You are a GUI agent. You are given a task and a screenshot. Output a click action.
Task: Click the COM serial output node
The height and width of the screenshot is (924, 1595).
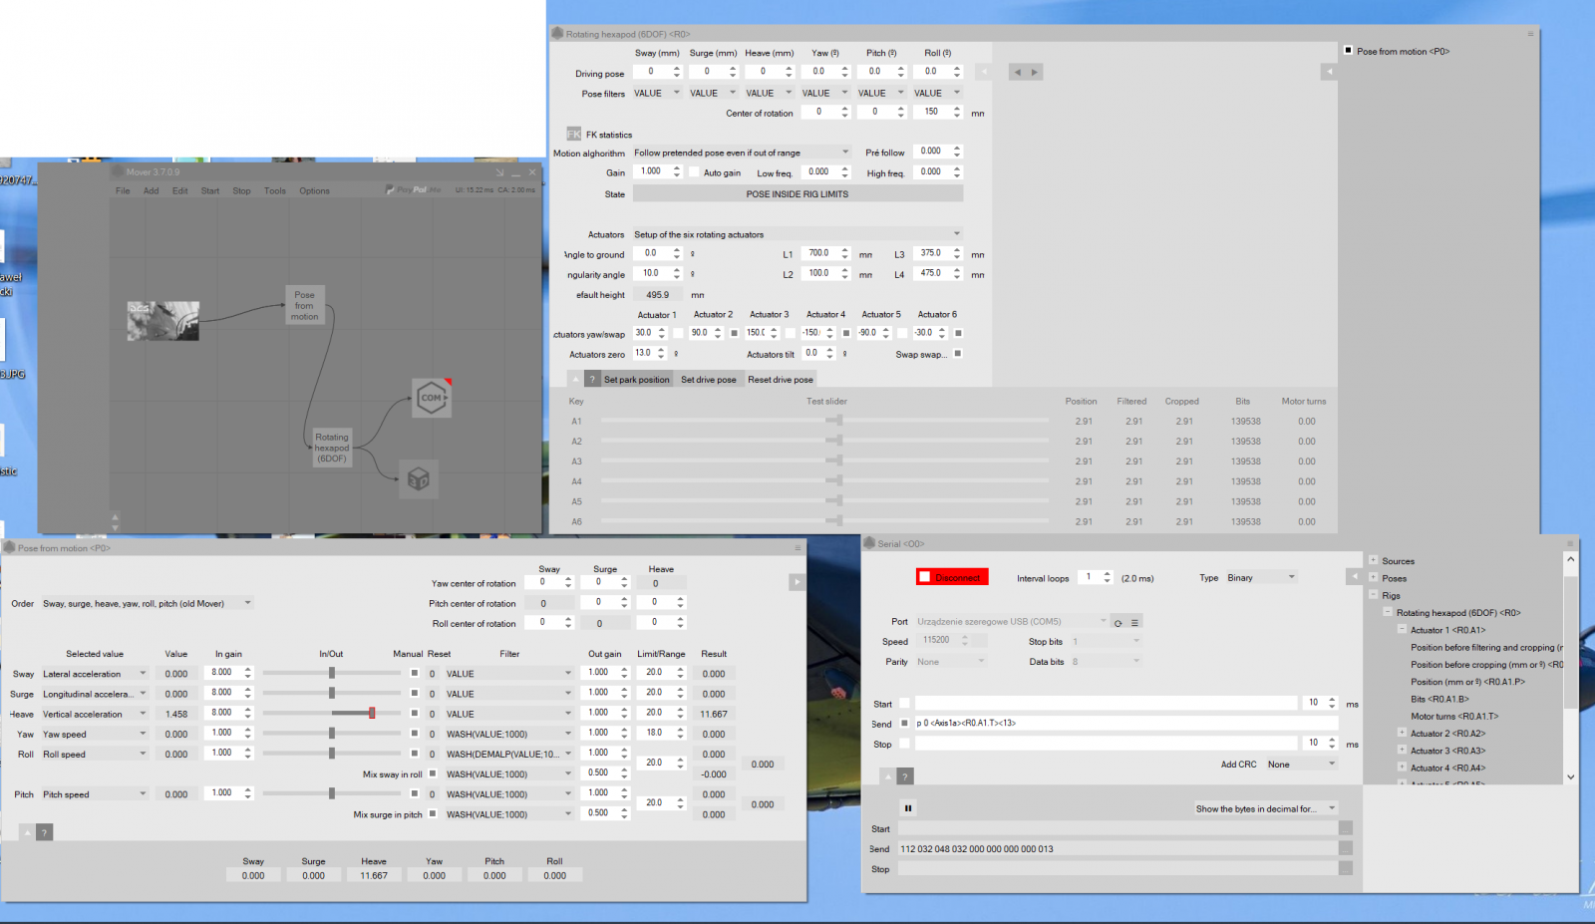click(x=432, y=398)
